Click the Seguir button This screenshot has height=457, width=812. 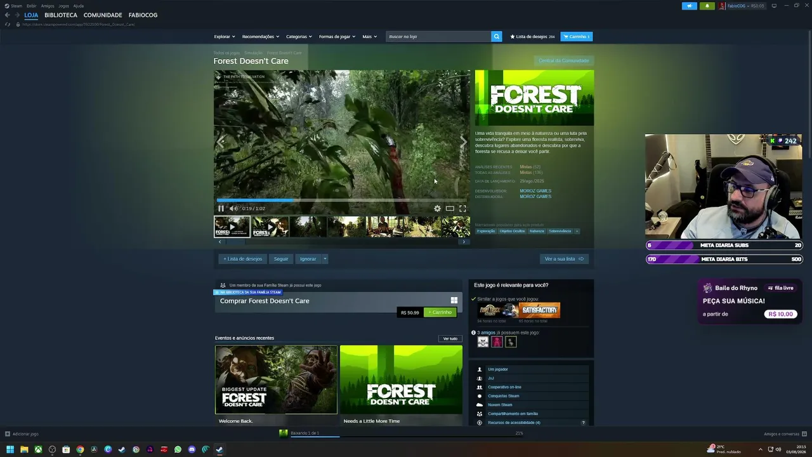(x=281, y=259)
